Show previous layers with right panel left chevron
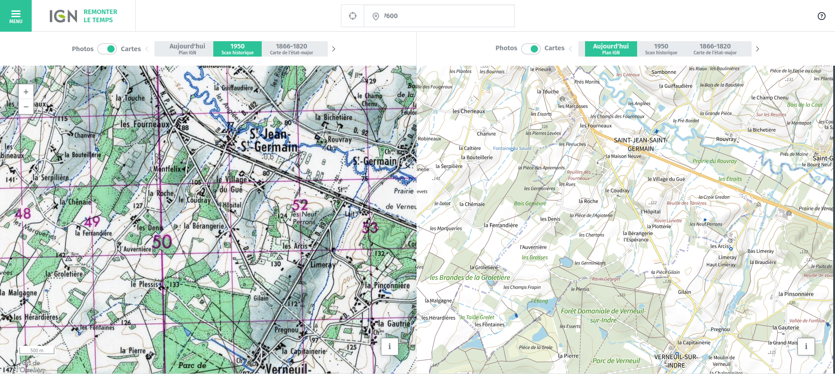 pos(571,48)
